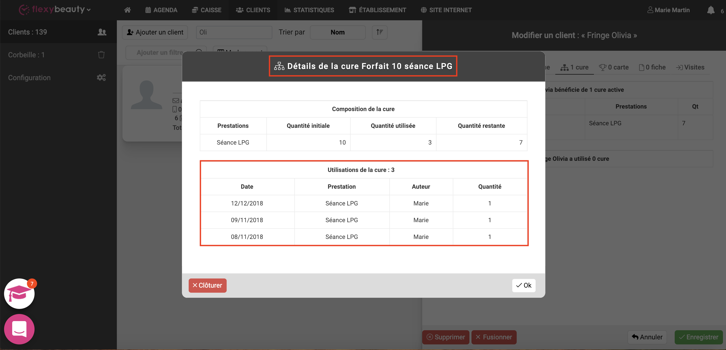Click the notifications bell icon
Viewport: 726px width, 350px height.
[711, 10]
